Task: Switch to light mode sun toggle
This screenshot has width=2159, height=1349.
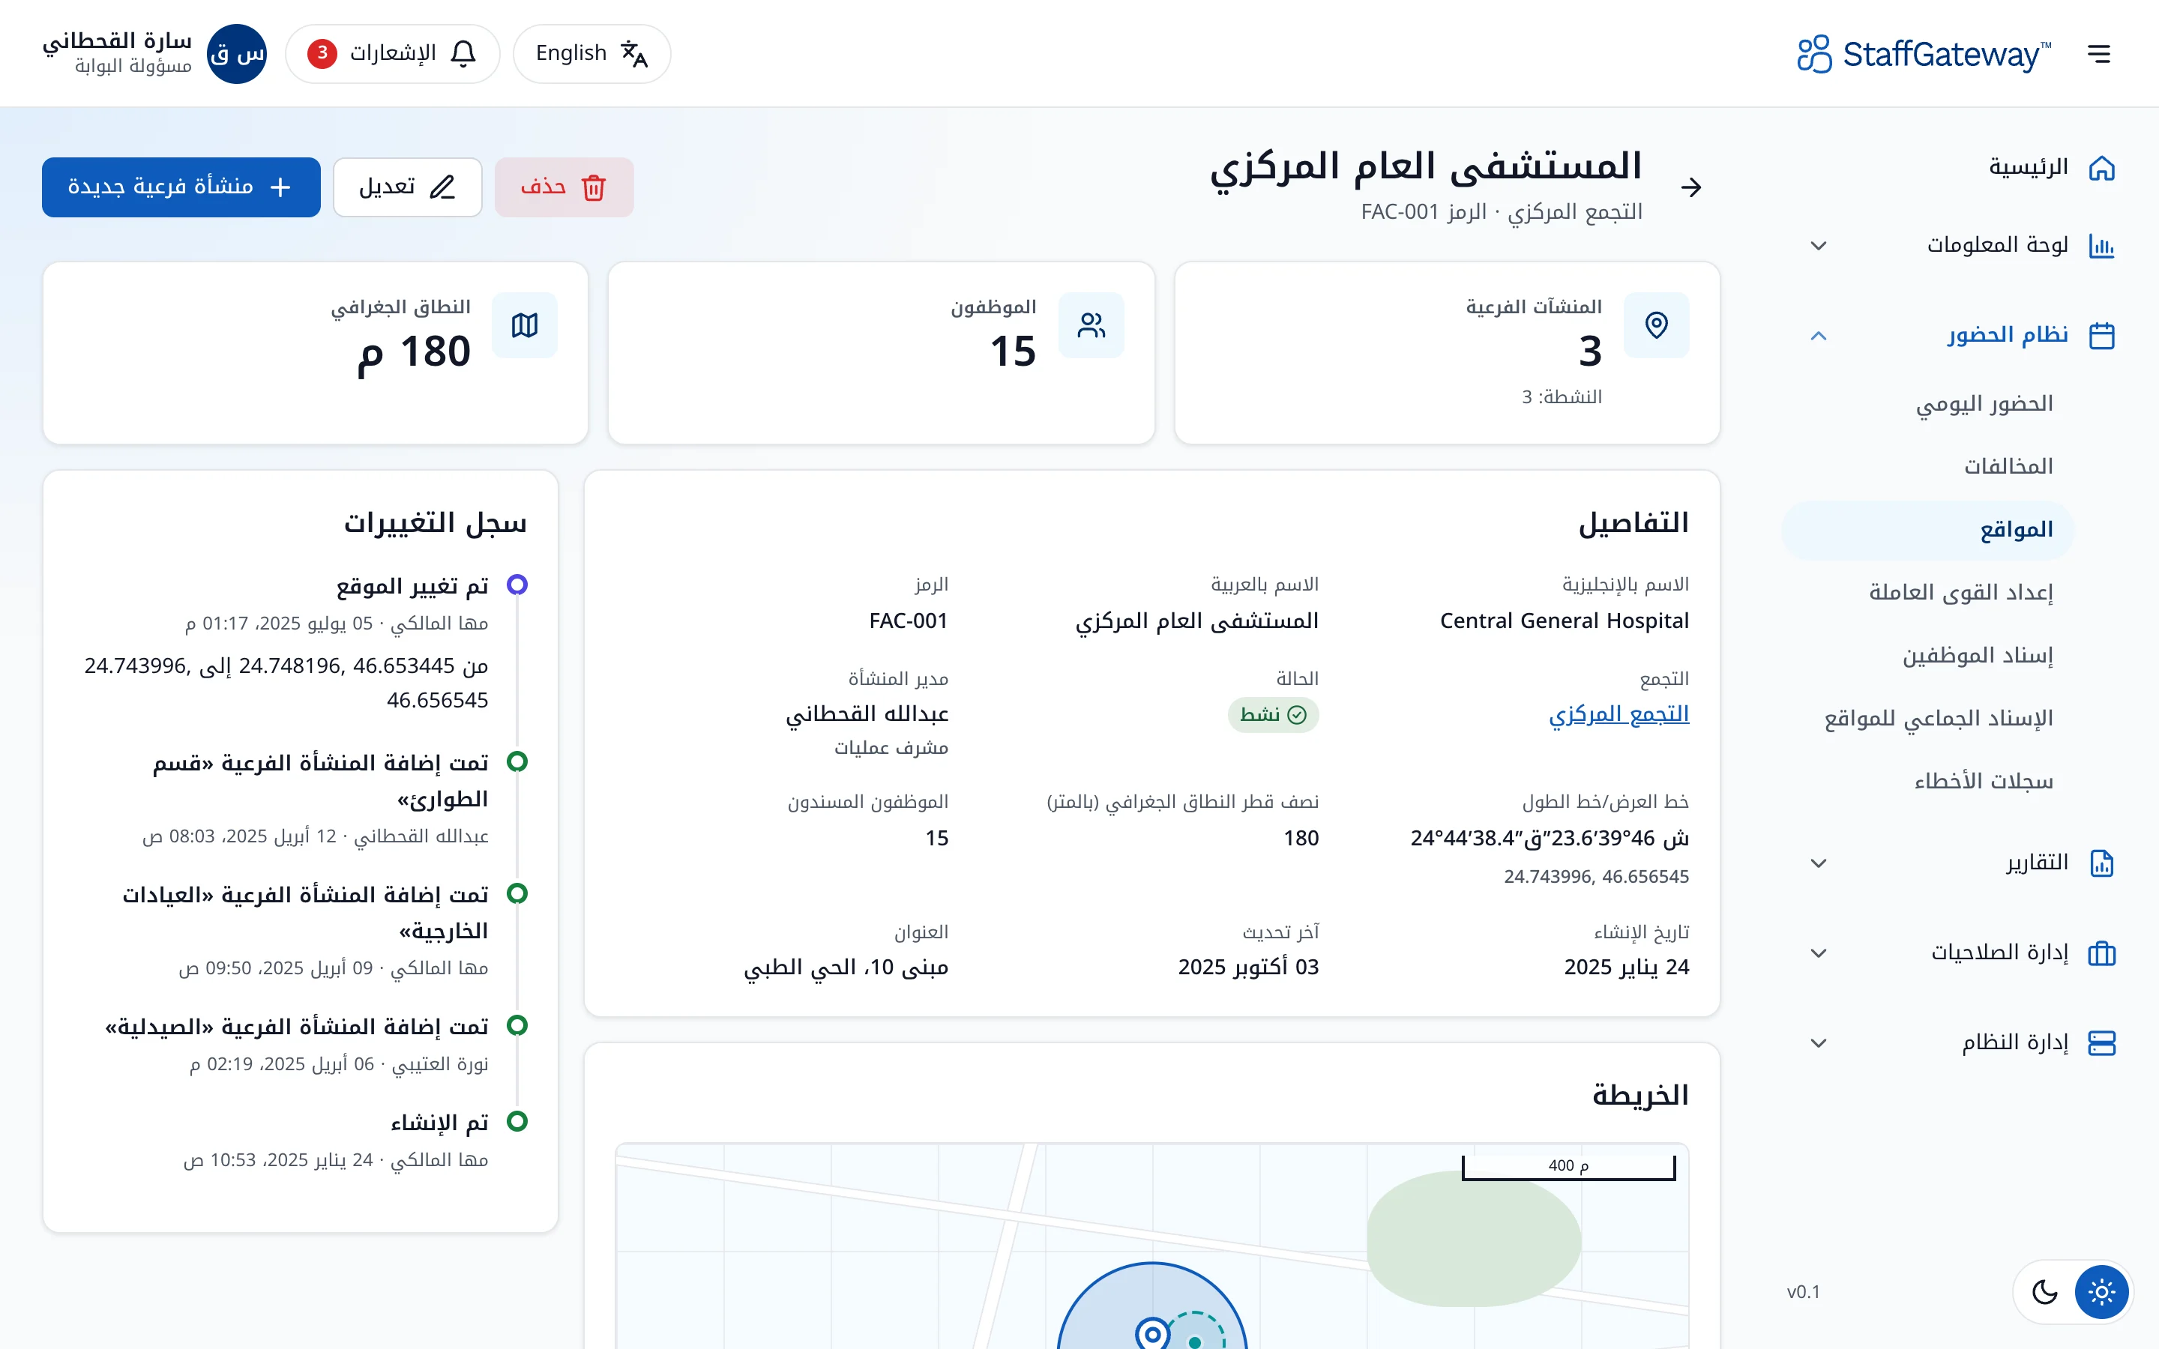Action: 2101,1291
